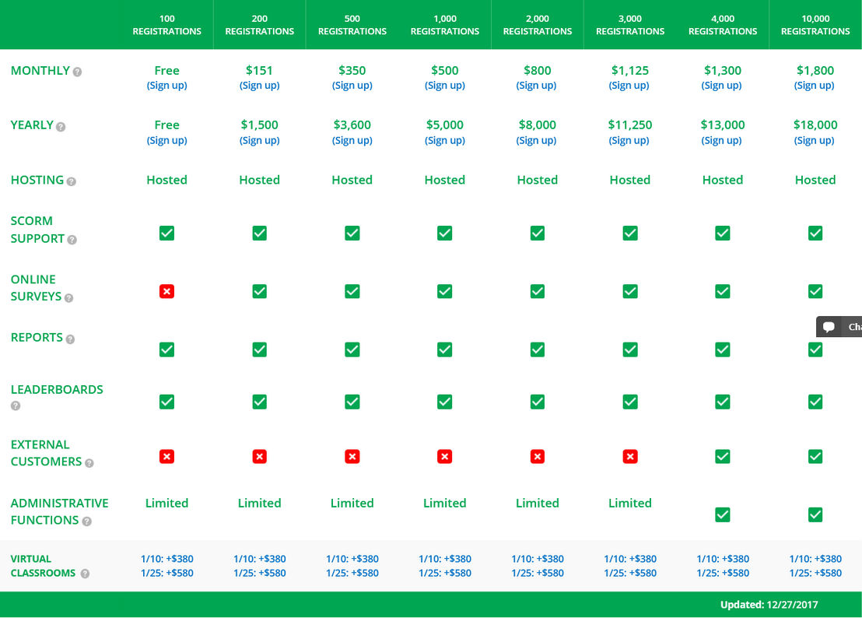
Task: Click the 100 REGISTRATIONS column header
Action: 166,25
